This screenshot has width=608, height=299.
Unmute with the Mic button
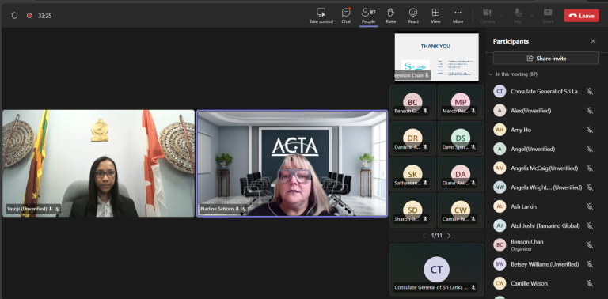518,16
